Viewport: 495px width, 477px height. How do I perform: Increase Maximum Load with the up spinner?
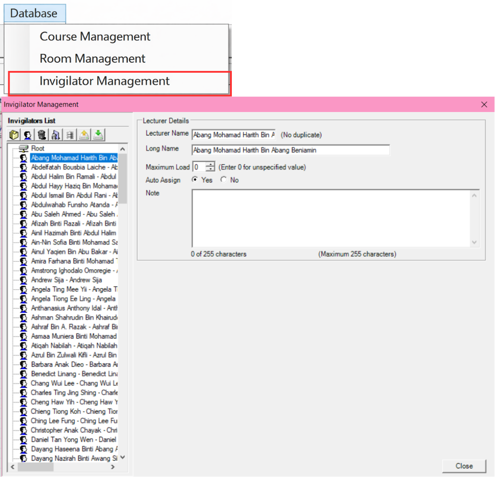210,164
